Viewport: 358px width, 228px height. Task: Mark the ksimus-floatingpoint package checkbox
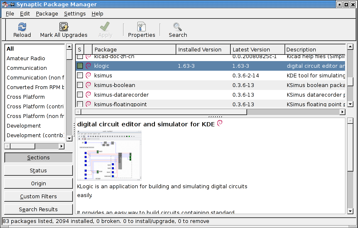point(80,104)
